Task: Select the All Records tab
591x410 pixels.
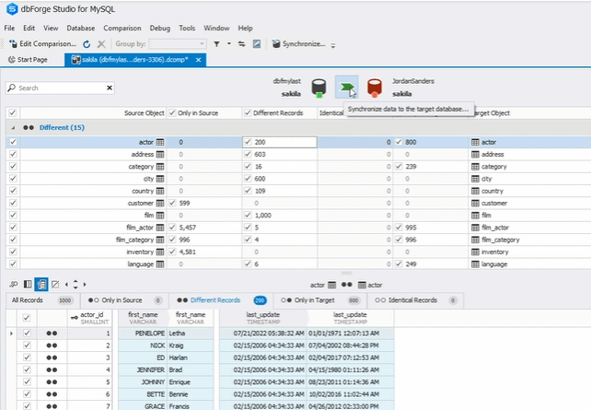Action: 42,300
